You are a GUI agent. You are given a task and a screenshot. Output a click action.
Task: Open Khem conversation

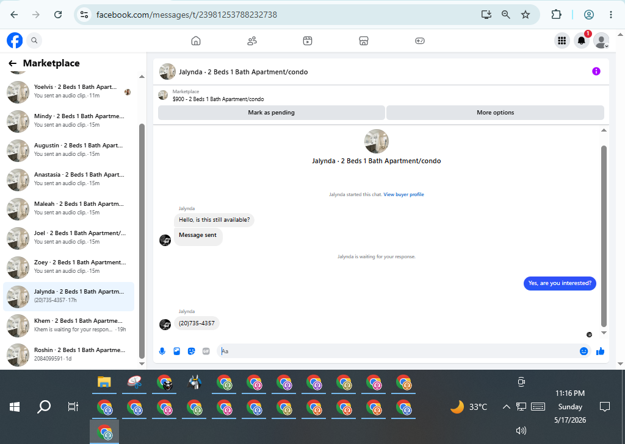click(x=68, y=325)
